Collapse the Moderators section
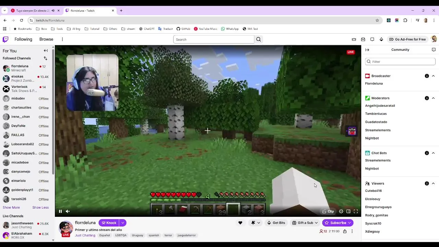Image resolution: width=439 pixels, height=247 pixels. click(433, 98)
